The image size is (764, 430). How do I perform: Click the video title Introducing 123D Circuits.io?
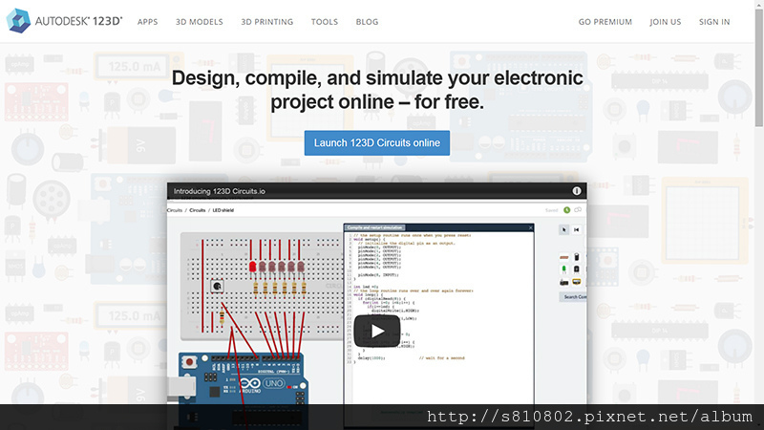click(x=220, y=191)
